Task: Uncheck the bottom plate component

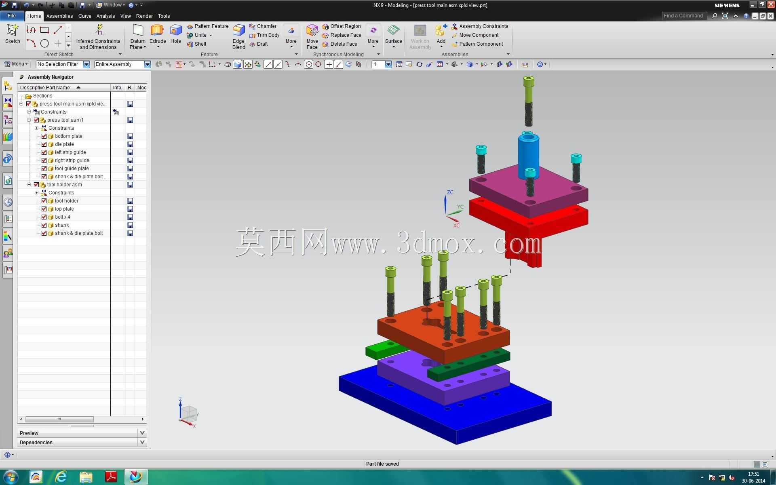Action: pyautogui.click(x=44, y=136)
